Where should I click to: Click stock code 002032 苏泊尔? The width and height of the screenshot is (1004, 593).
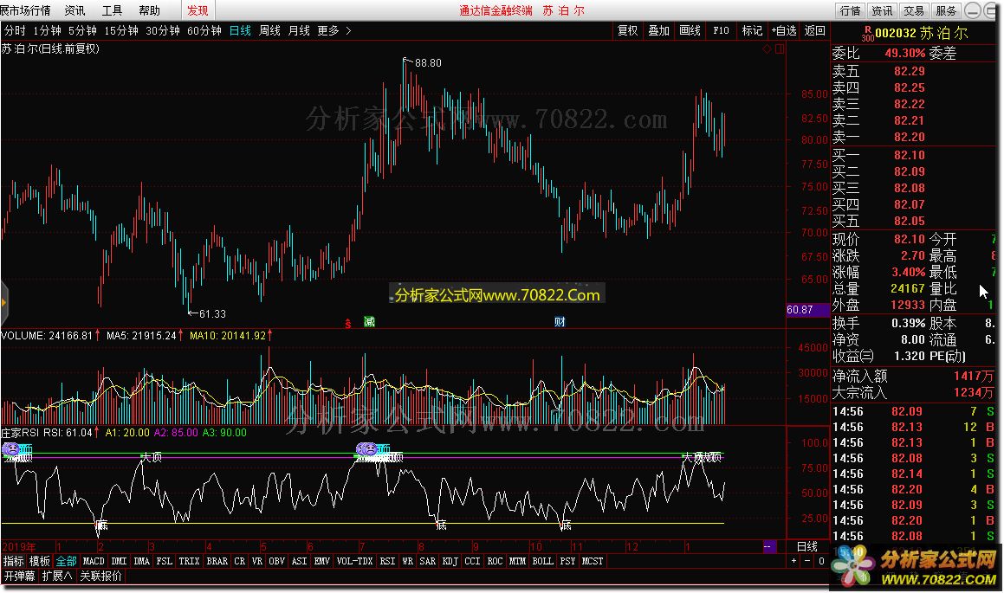pos(922,33)
